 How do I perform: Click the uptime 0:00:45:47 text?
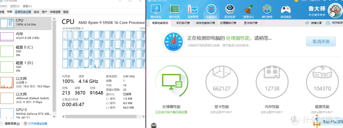[x=73, y=104]
